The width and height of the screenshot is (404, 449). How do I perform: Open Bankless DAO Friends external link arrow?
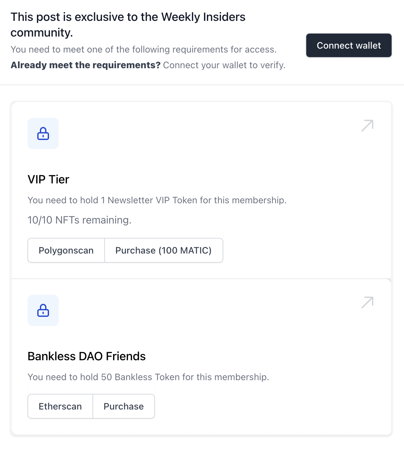coord(367,302)
